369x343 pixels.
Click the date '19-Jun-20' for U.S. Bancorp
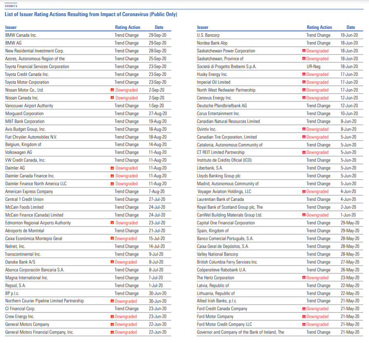click(349, 35)
